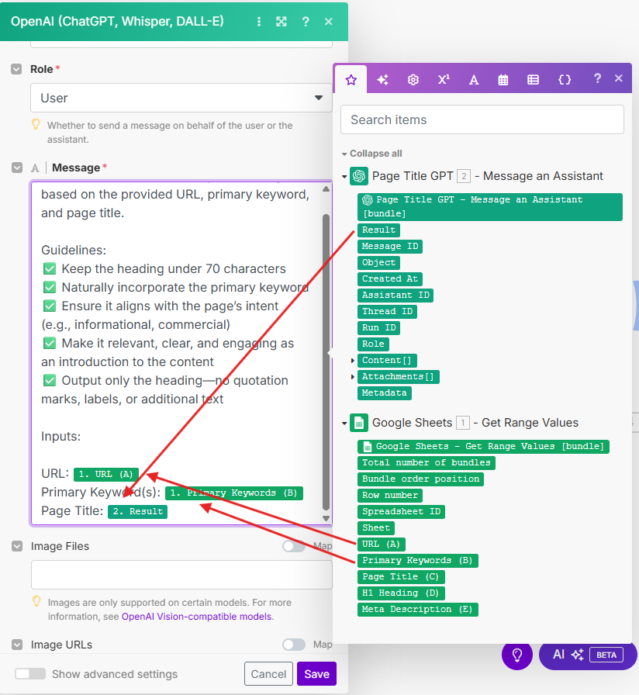639x695 pixels.
Task: Expand the Content[] array item
Action: click(352, 361)
